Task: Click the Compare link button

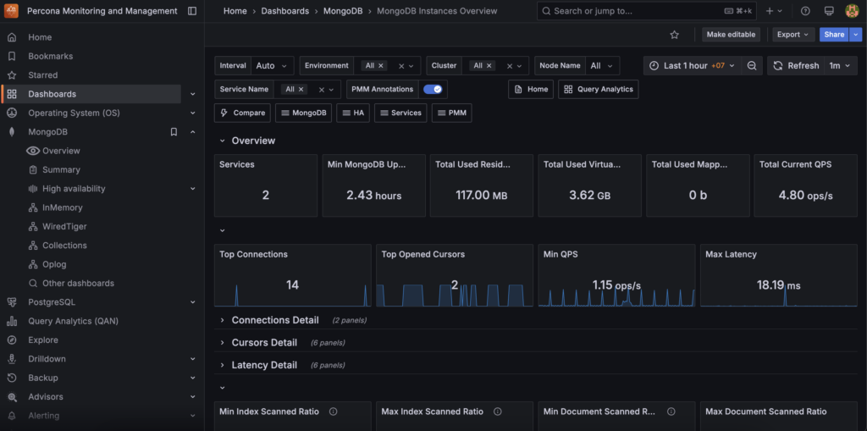Action: pos(242,113)
